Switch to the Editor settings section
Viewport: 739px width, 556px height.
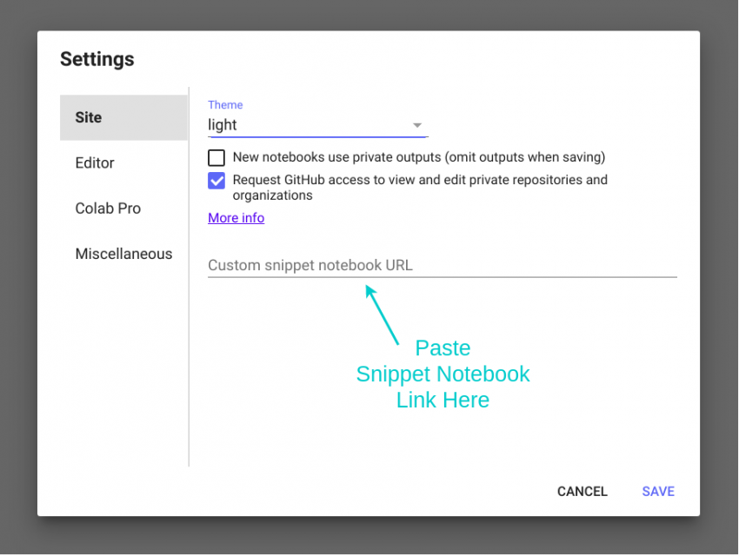95,162
